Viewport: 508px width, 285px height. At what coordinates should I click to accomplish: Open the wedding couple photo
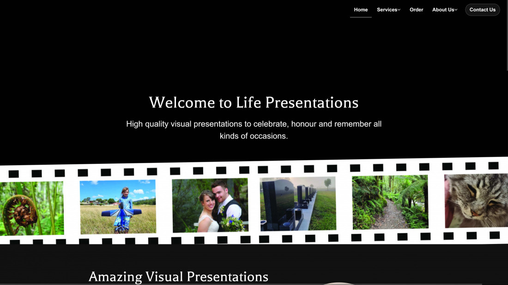pos(210,205)
